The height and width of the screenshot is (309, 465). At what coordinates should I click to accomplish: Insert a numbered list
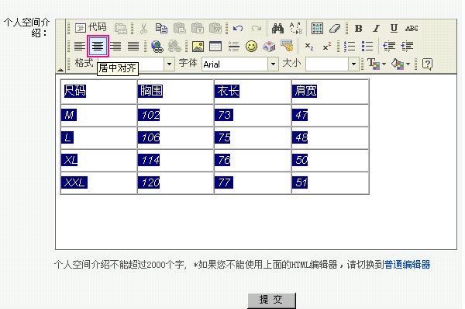pyautogui.click(x=350, y=47)
